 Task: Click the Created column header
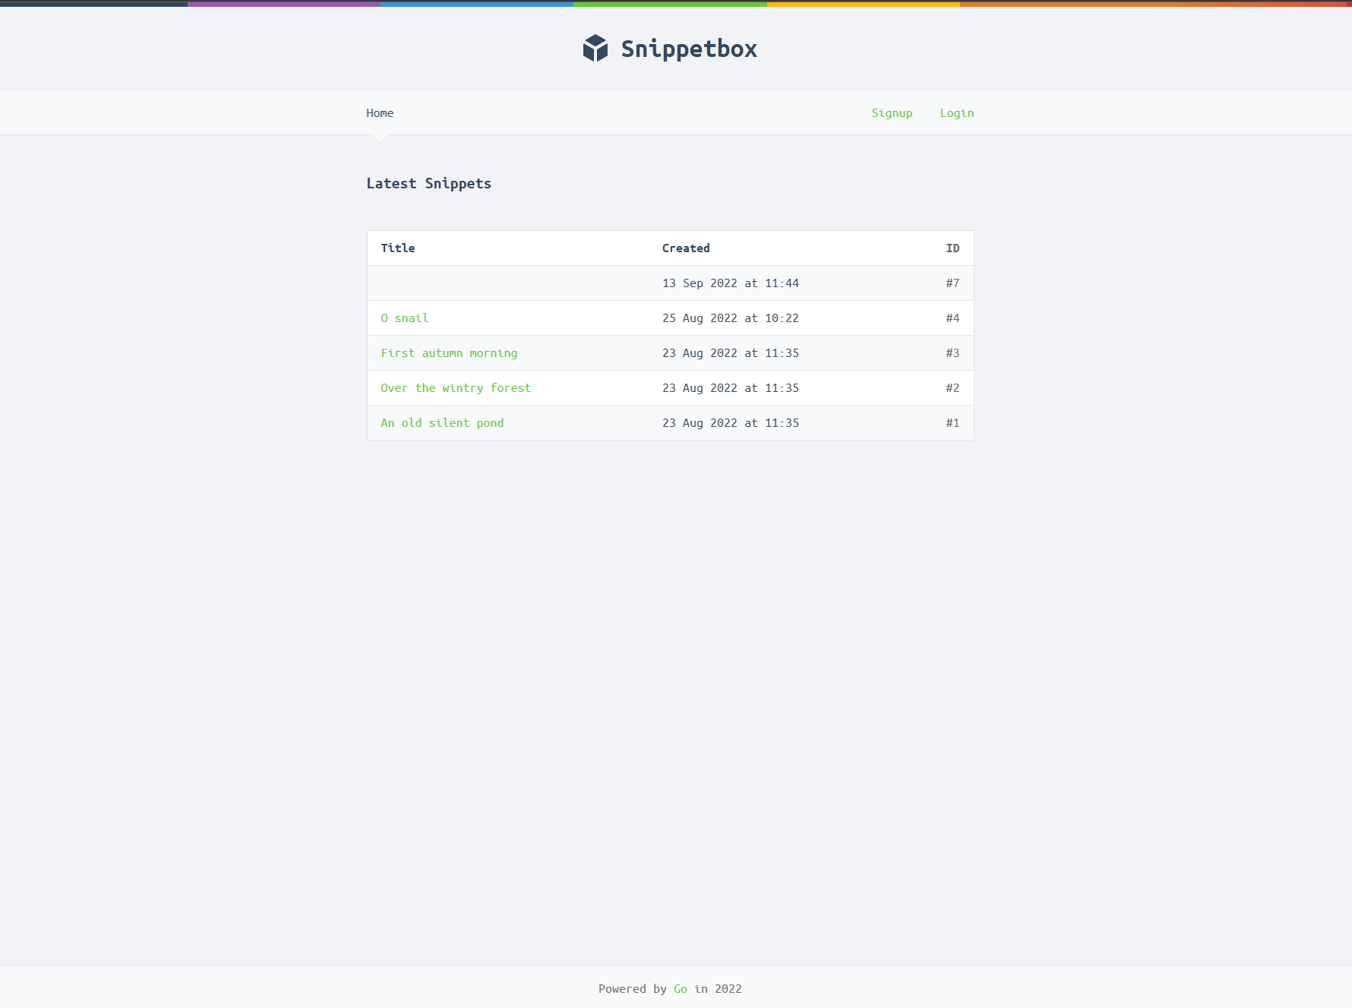pos(686,248)
